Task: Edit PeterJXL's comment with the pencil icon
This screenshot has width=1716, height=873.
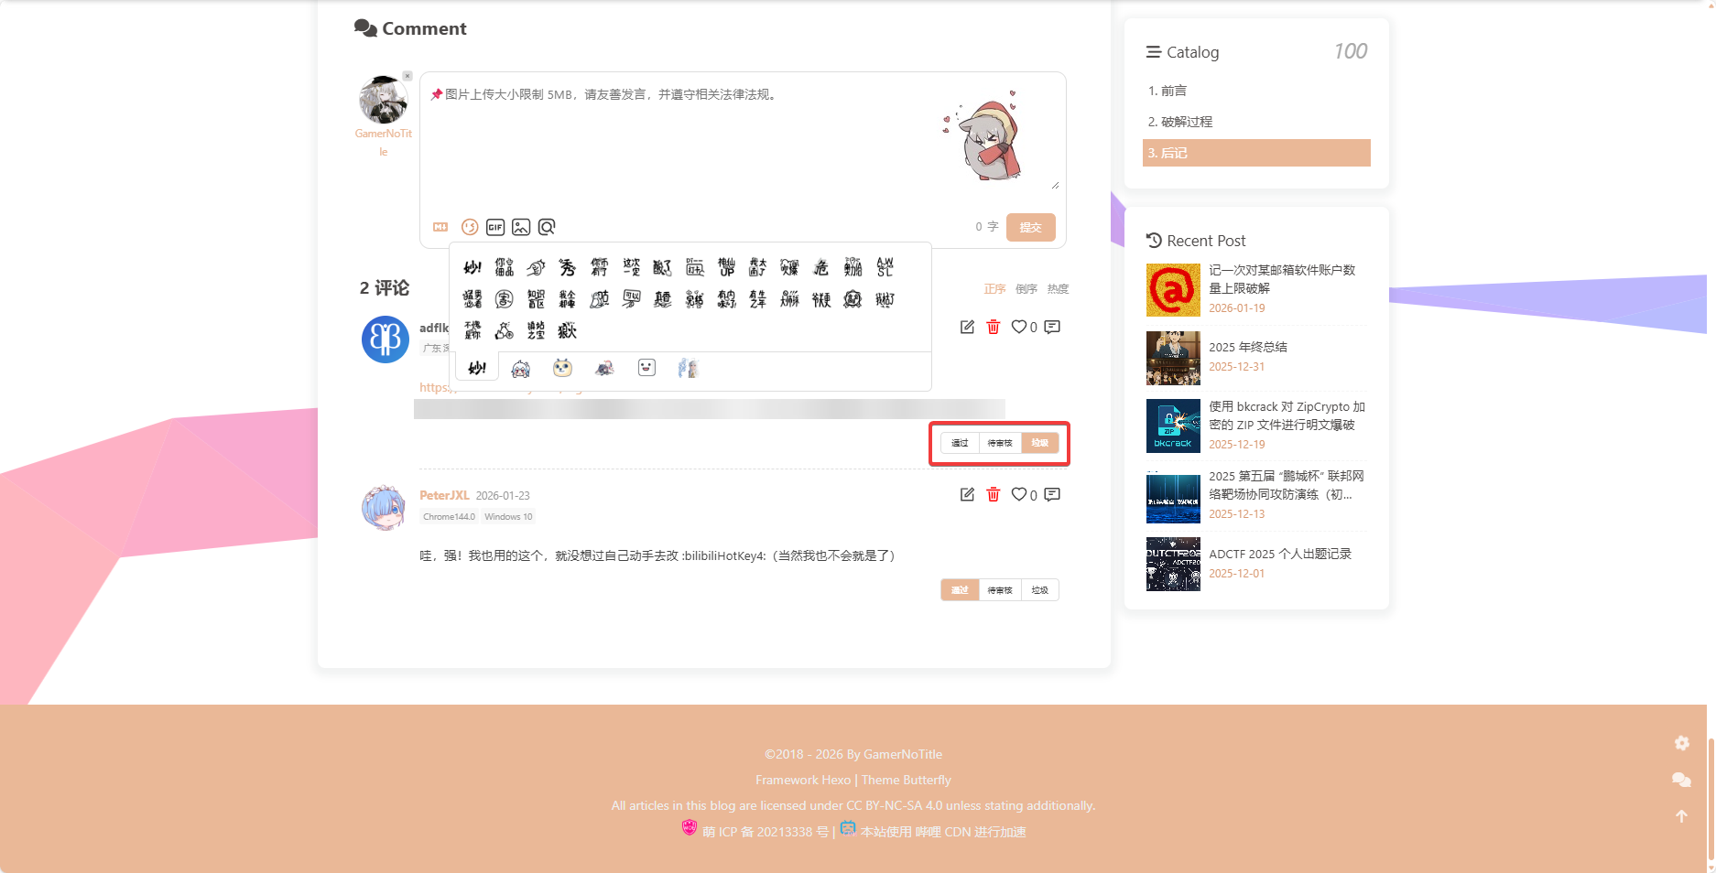Action: pyautogui.click(x=967, y=494)
